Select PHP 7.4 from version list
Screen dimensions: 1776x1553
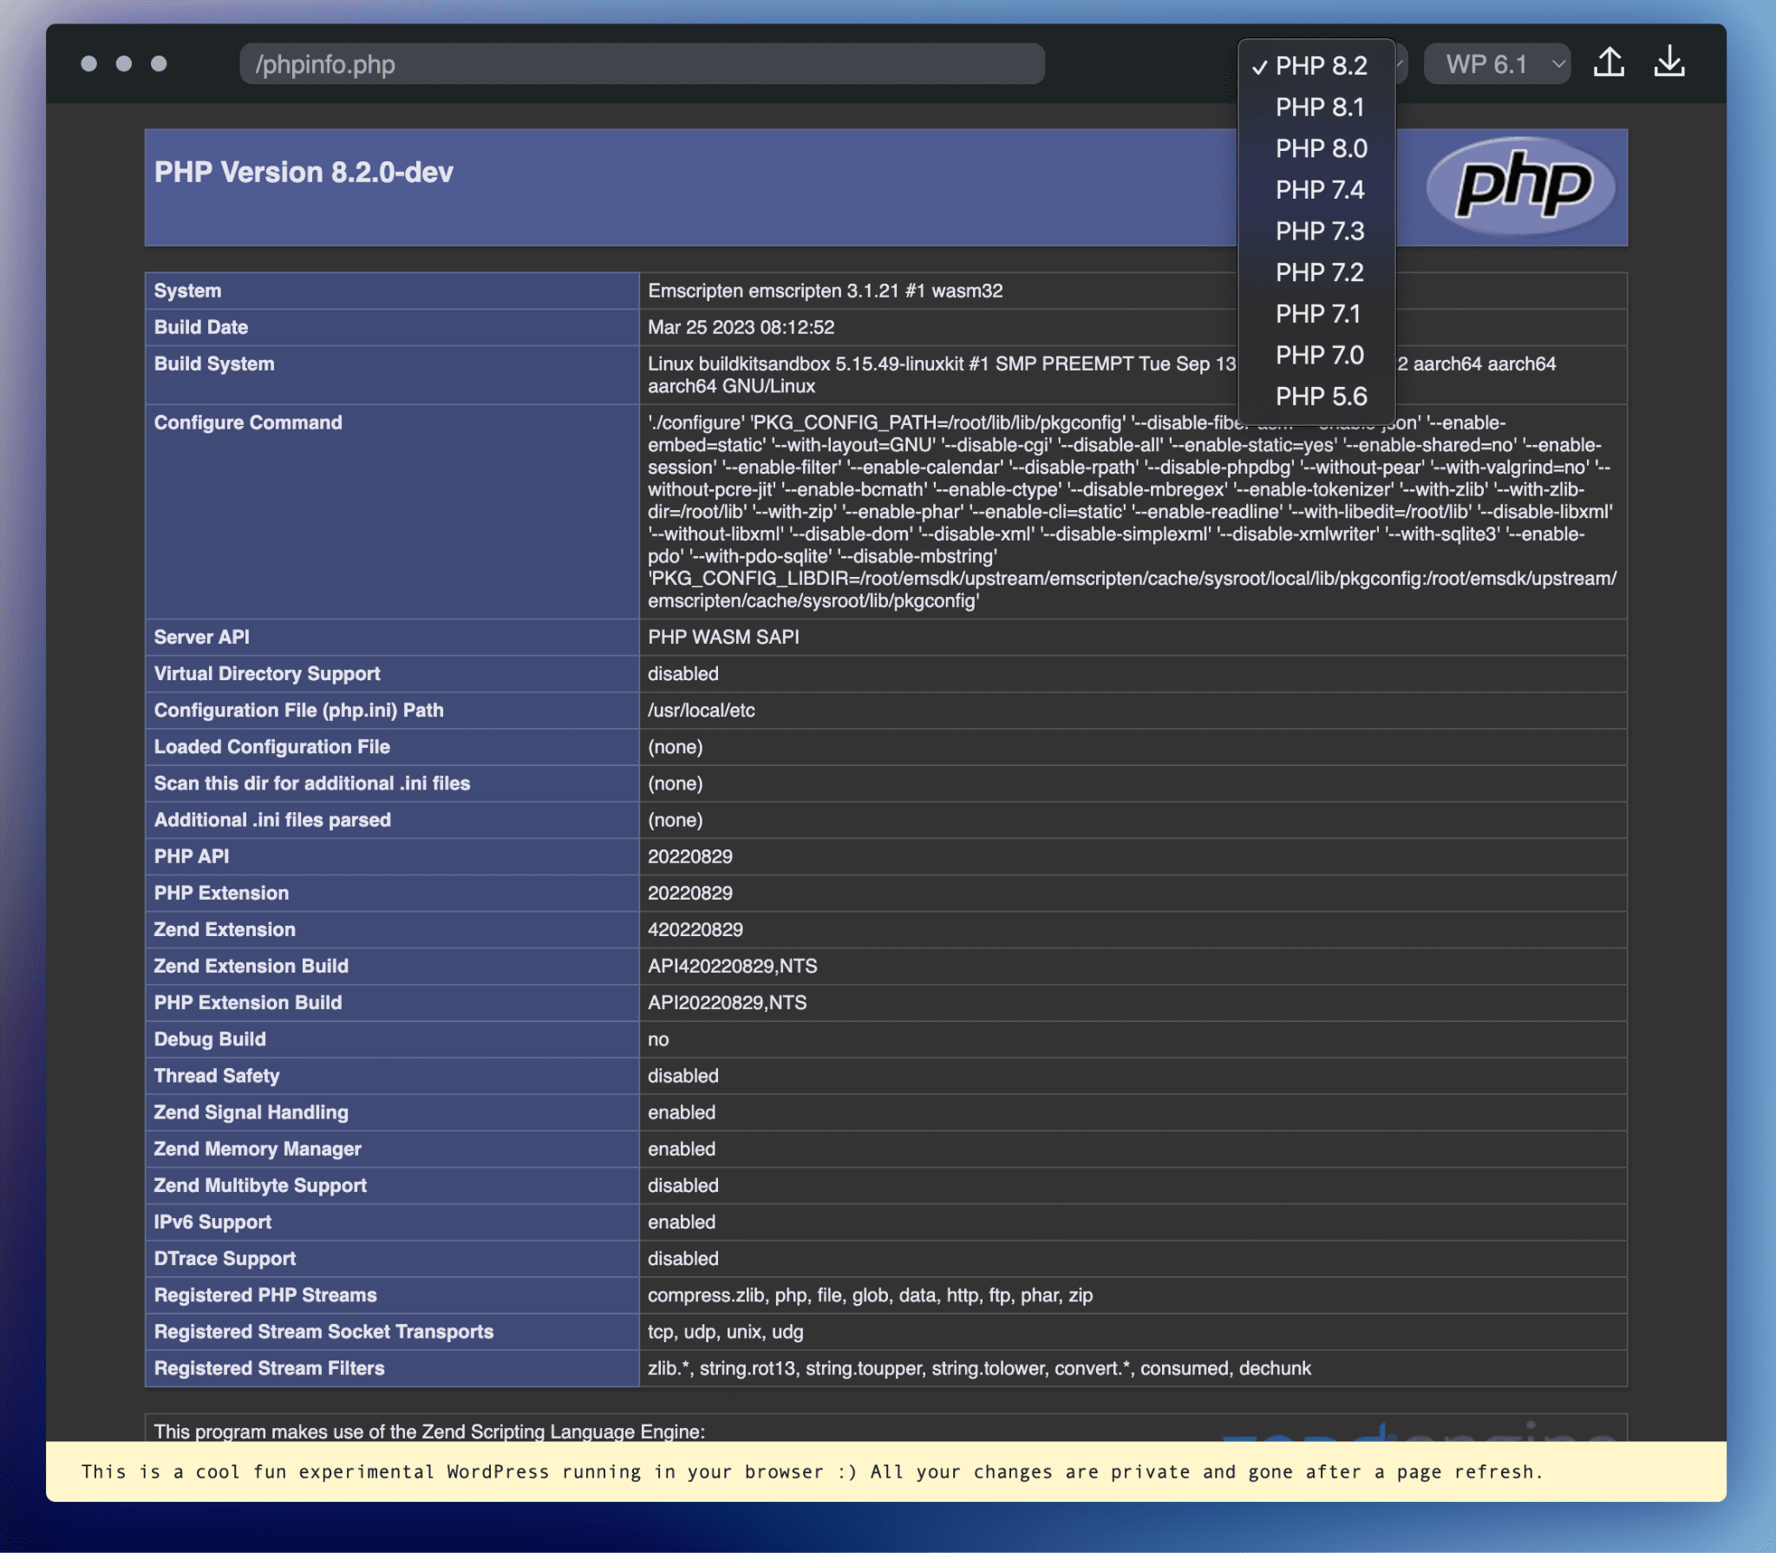click(1318, 190)
